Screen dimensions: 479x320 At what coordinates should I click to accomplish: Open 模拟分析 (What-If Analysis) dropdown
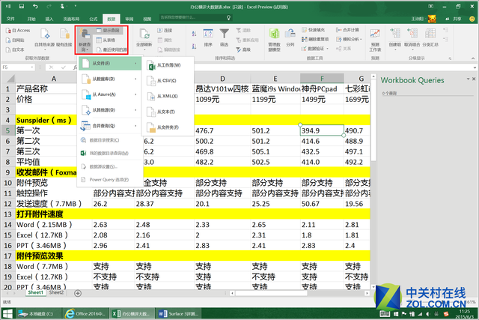[x=349, y=39]
